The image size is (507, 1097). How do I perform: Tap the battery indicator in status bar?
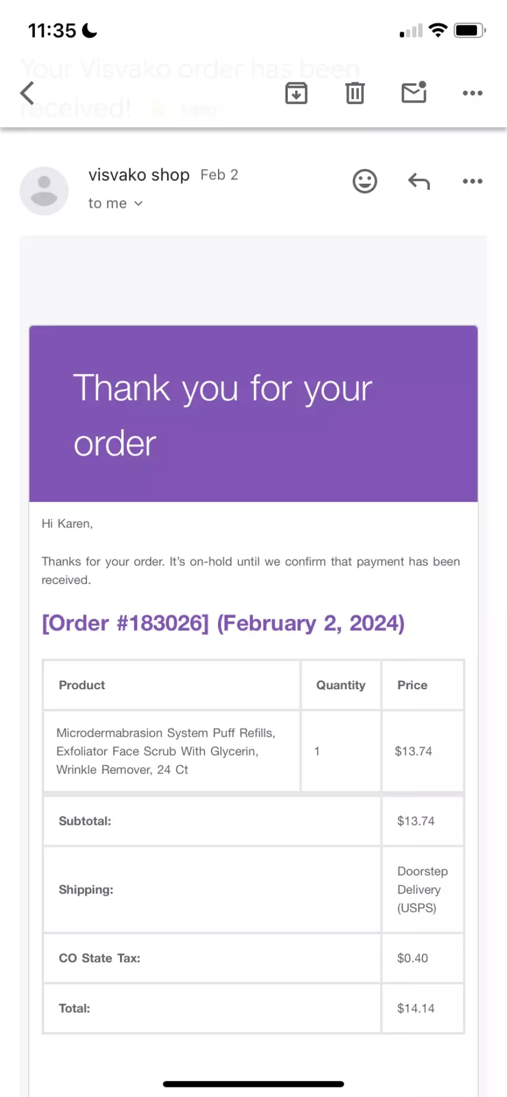(x=470, y=30)
